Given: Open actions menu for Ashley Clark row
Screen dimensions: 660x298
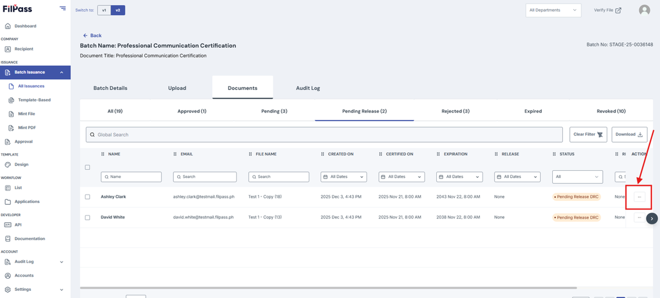Looking at the screenshot, I should click(x=639, y=197).
